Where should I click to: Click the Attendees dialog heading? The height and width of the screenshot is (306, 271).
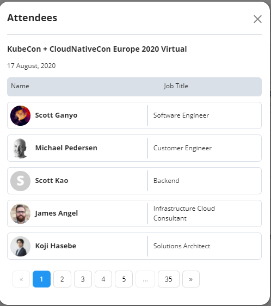click(x=32, y=18)
